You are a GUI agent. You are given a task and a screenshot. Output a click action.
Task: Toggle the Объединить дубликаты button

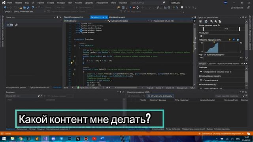160,96
